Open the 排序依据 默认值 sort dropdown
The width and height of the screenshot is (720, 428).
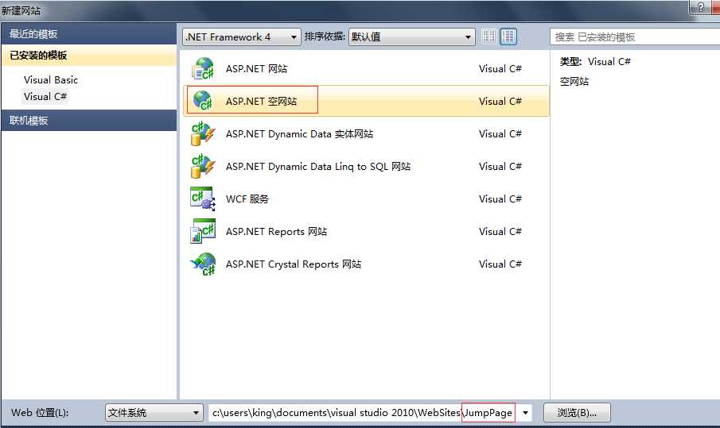point(412,37)
